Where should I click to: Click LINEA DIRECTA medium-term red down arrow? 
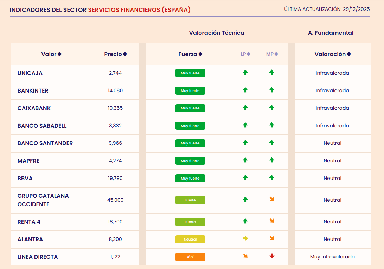(x=271, y=256)
